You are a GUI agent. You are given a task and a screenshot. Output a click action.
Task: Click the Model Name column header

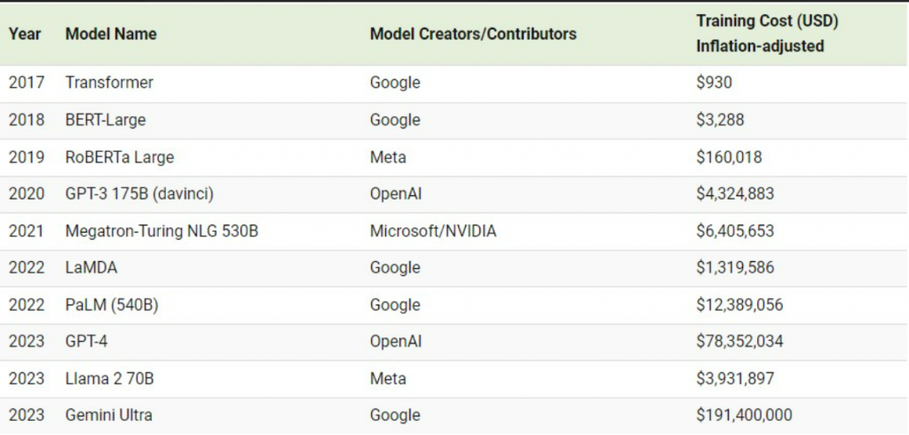pyautogui.click(x=111, y=34)
